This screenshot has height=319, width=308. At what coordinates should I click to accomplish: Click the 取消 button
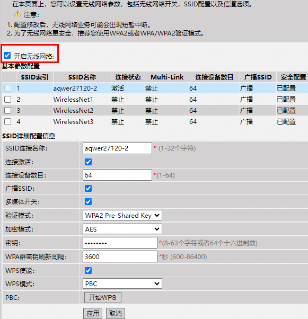pyautogui.click(x=116, y=313)
